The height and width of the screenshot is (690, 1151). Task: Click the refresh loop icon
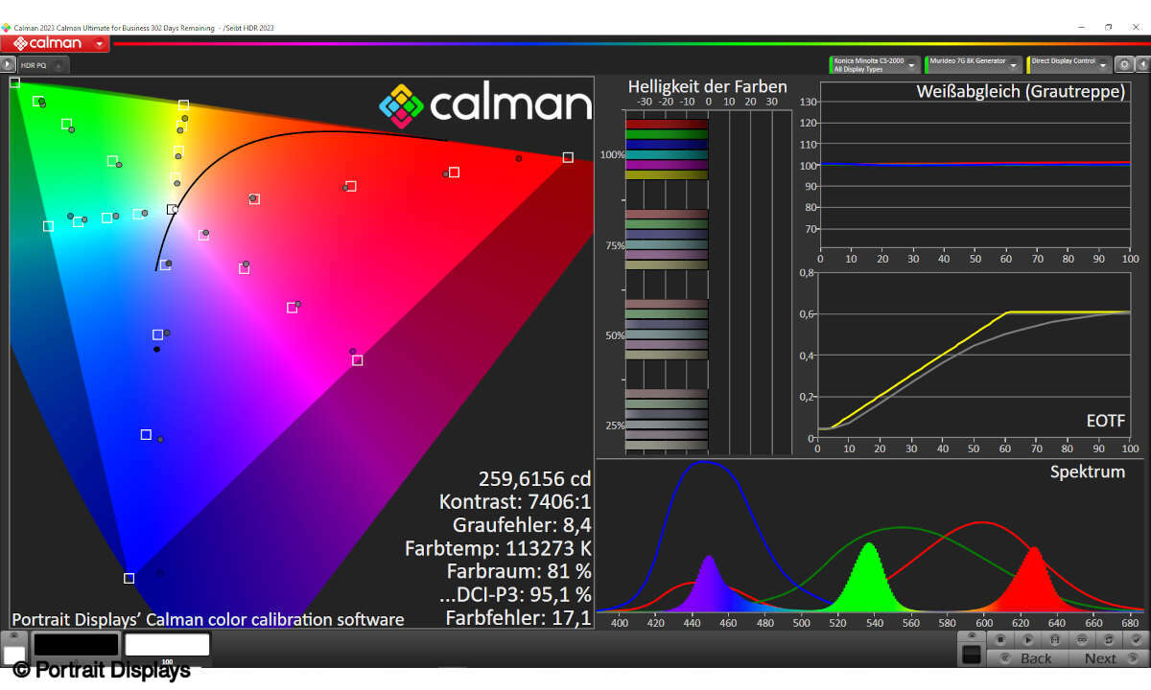tap(1110, 639)
